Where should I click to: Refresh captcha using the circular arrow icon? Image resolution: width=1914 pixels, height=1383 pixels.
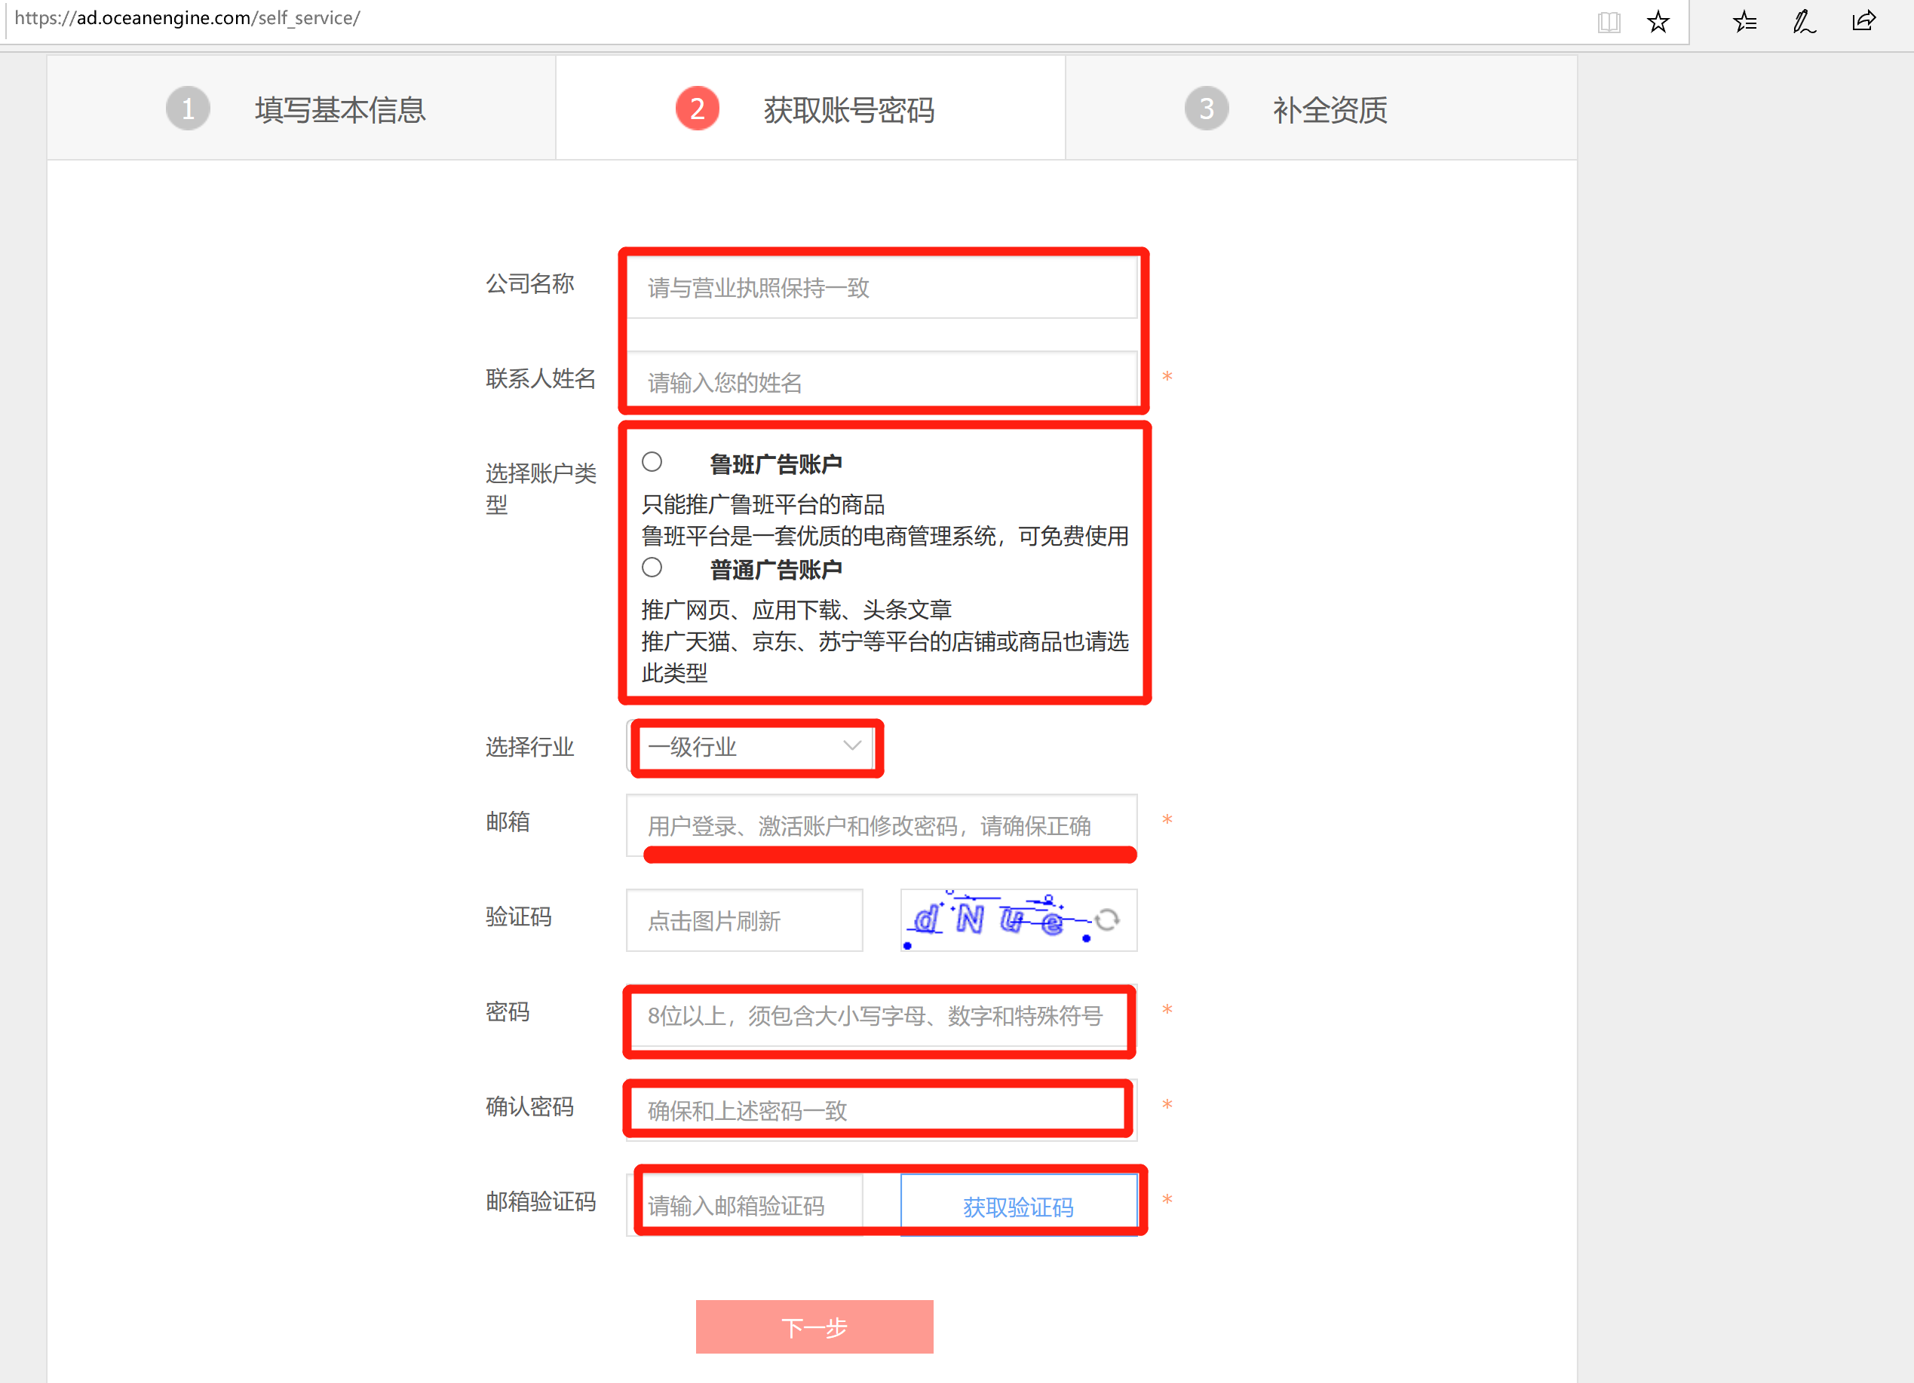pyautogui.click(x=1107, y=920)
